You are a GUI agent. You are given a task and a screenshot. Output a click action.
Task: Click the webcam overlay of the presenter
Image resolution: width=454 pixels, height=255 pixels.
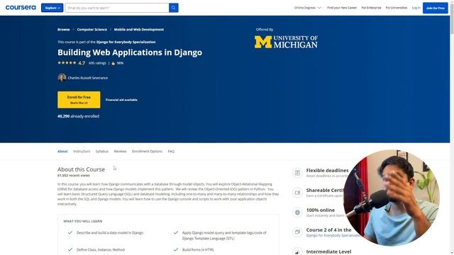pyautogui.click(x=392, y=198)
